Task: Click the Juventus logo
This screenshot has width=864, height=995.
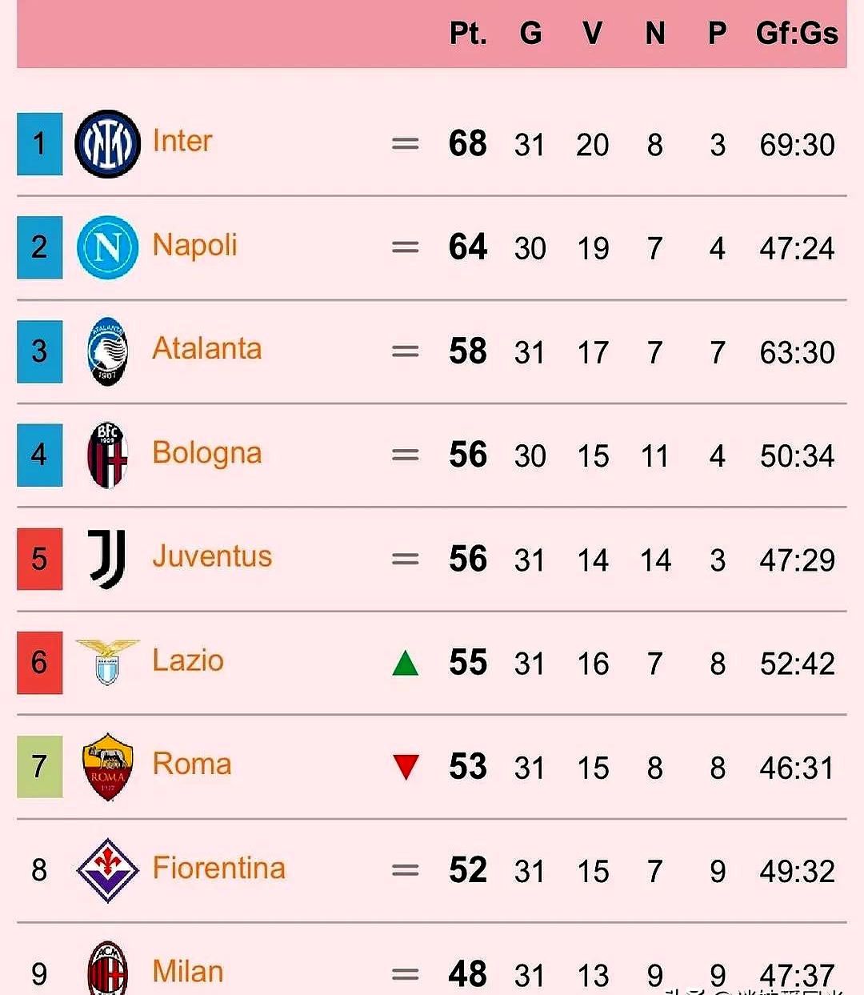Action: click(107, 559)
